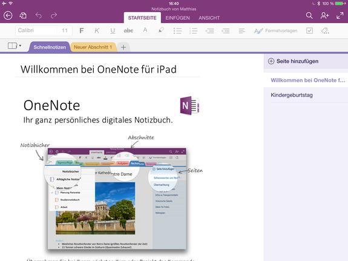The height and width of the screenshot is (261, 348).
Task: Toggle italic formatting (K)
Action: [97, 31]
